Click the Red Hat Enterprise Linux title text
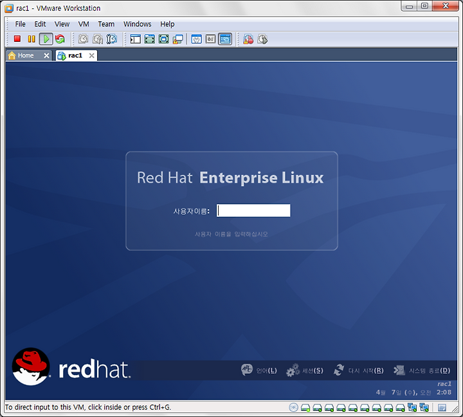 click(x=230, y=178)
